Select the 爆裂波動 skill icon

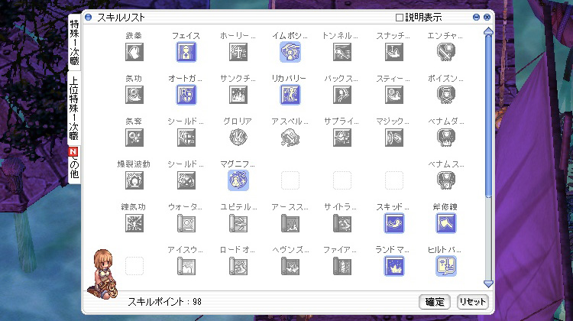[x=134, y=180]
